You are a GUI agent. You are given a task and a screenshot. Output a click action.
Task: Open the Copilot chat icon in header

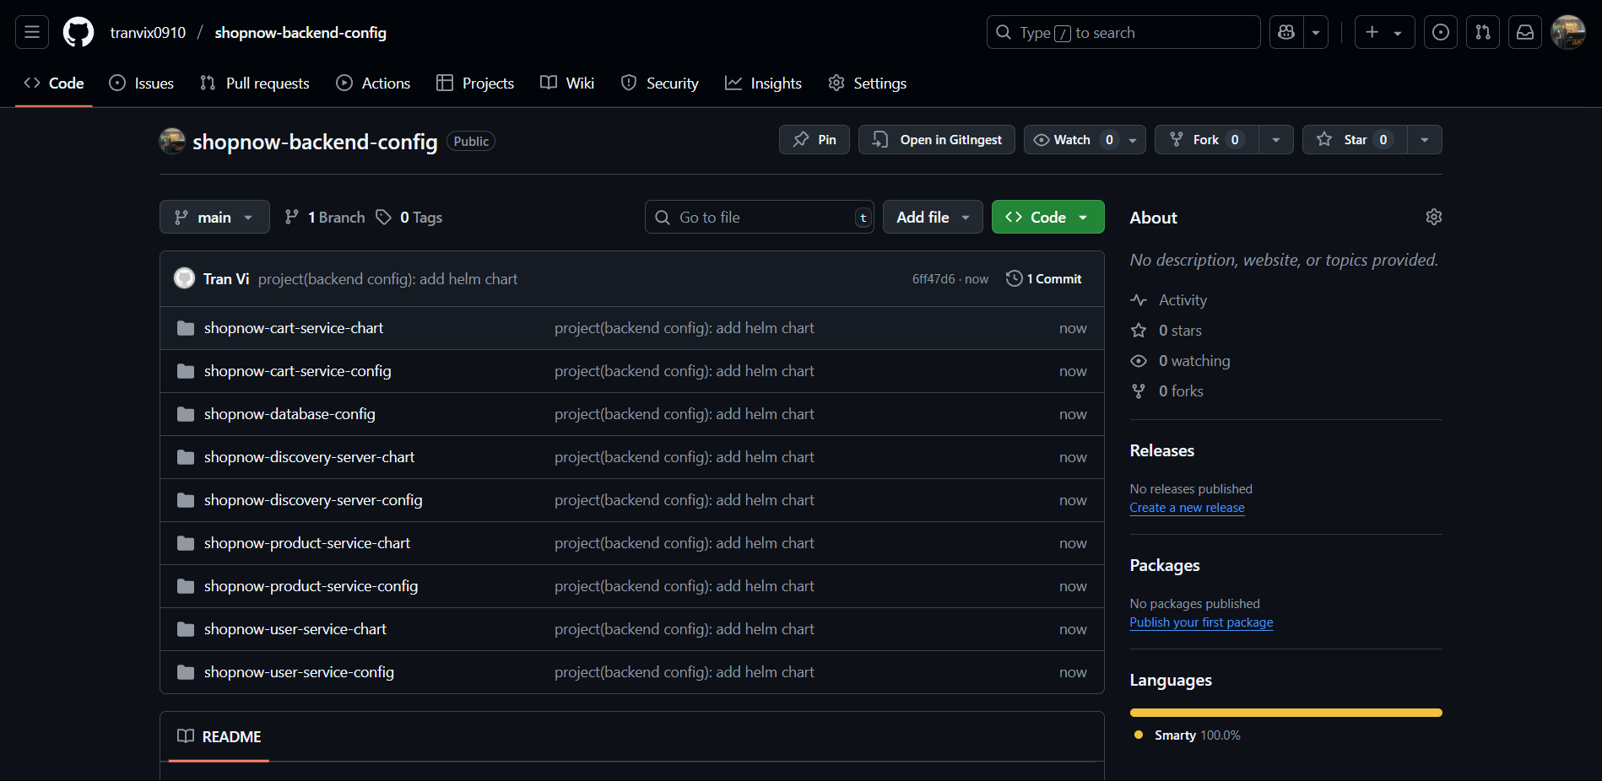pyautogui.click(x=1285, y=32)
